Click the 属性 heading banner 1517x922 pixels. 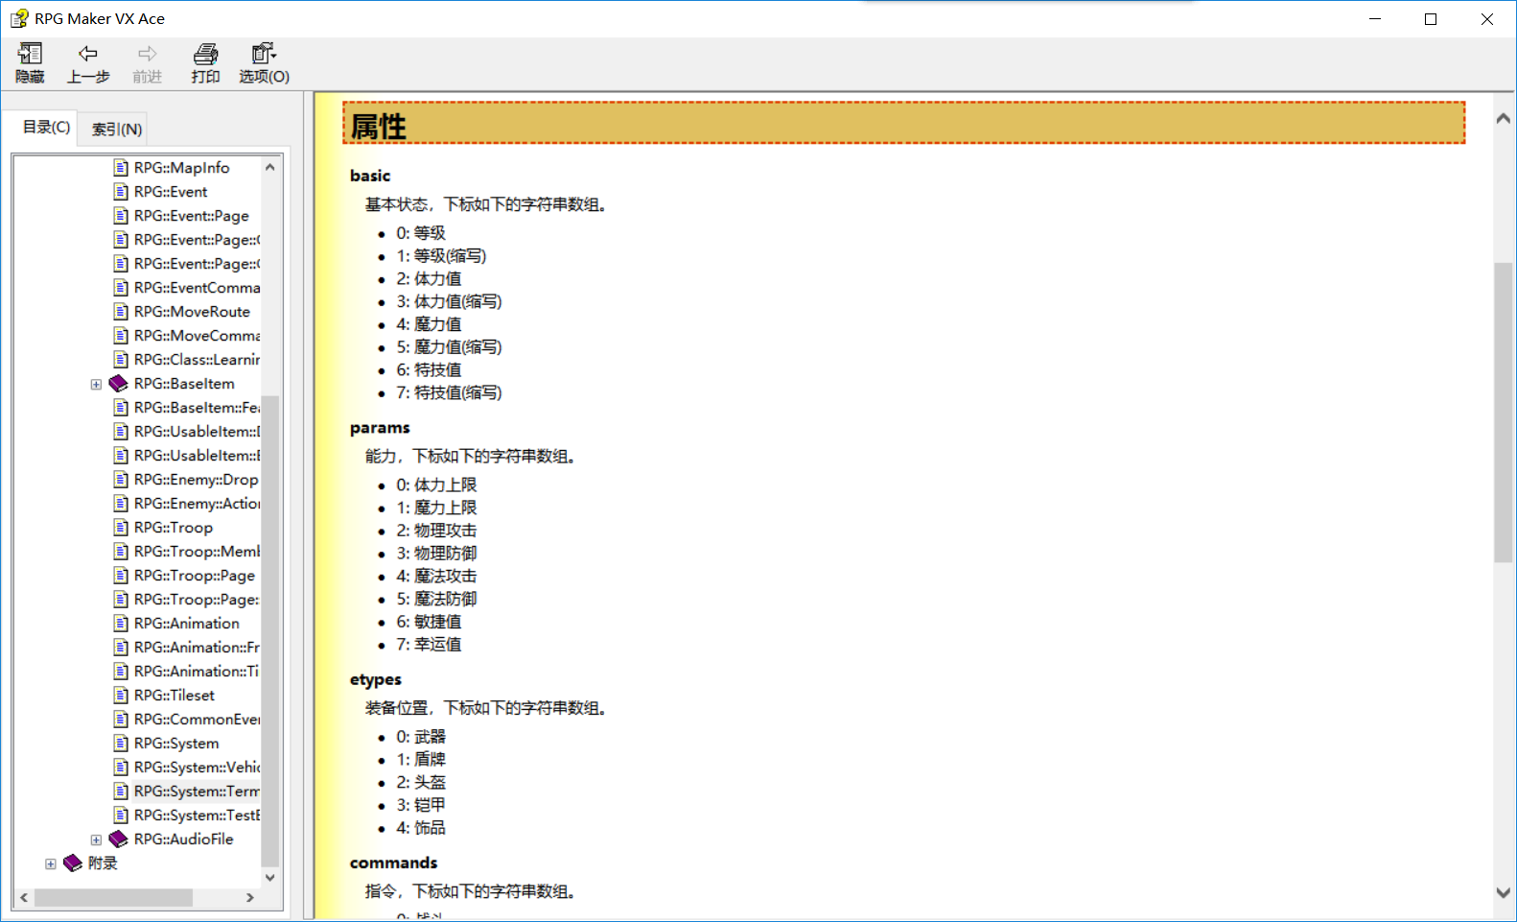tap(904, 124)
